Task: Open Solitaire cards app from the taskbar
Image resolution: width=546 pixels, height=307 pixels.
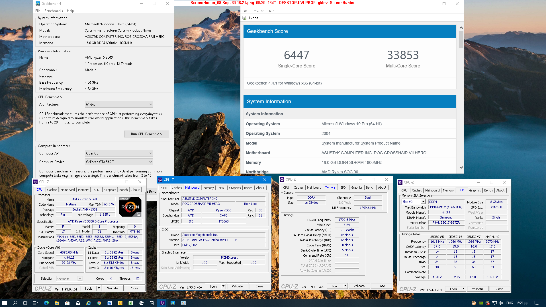Action: point(141,303)
